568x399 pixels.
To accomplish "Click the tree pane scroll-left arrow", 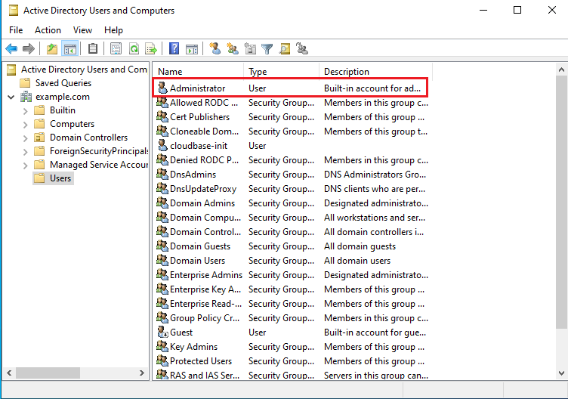I will click(9, 373).
